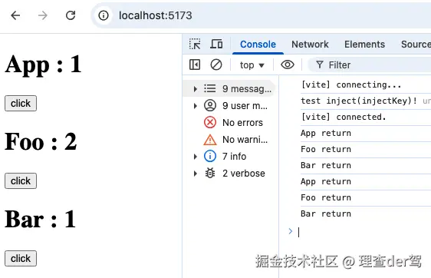This screenshot has height=278, width=431.
Task: Select the info circle icon
Action: (x=210, y=157)
